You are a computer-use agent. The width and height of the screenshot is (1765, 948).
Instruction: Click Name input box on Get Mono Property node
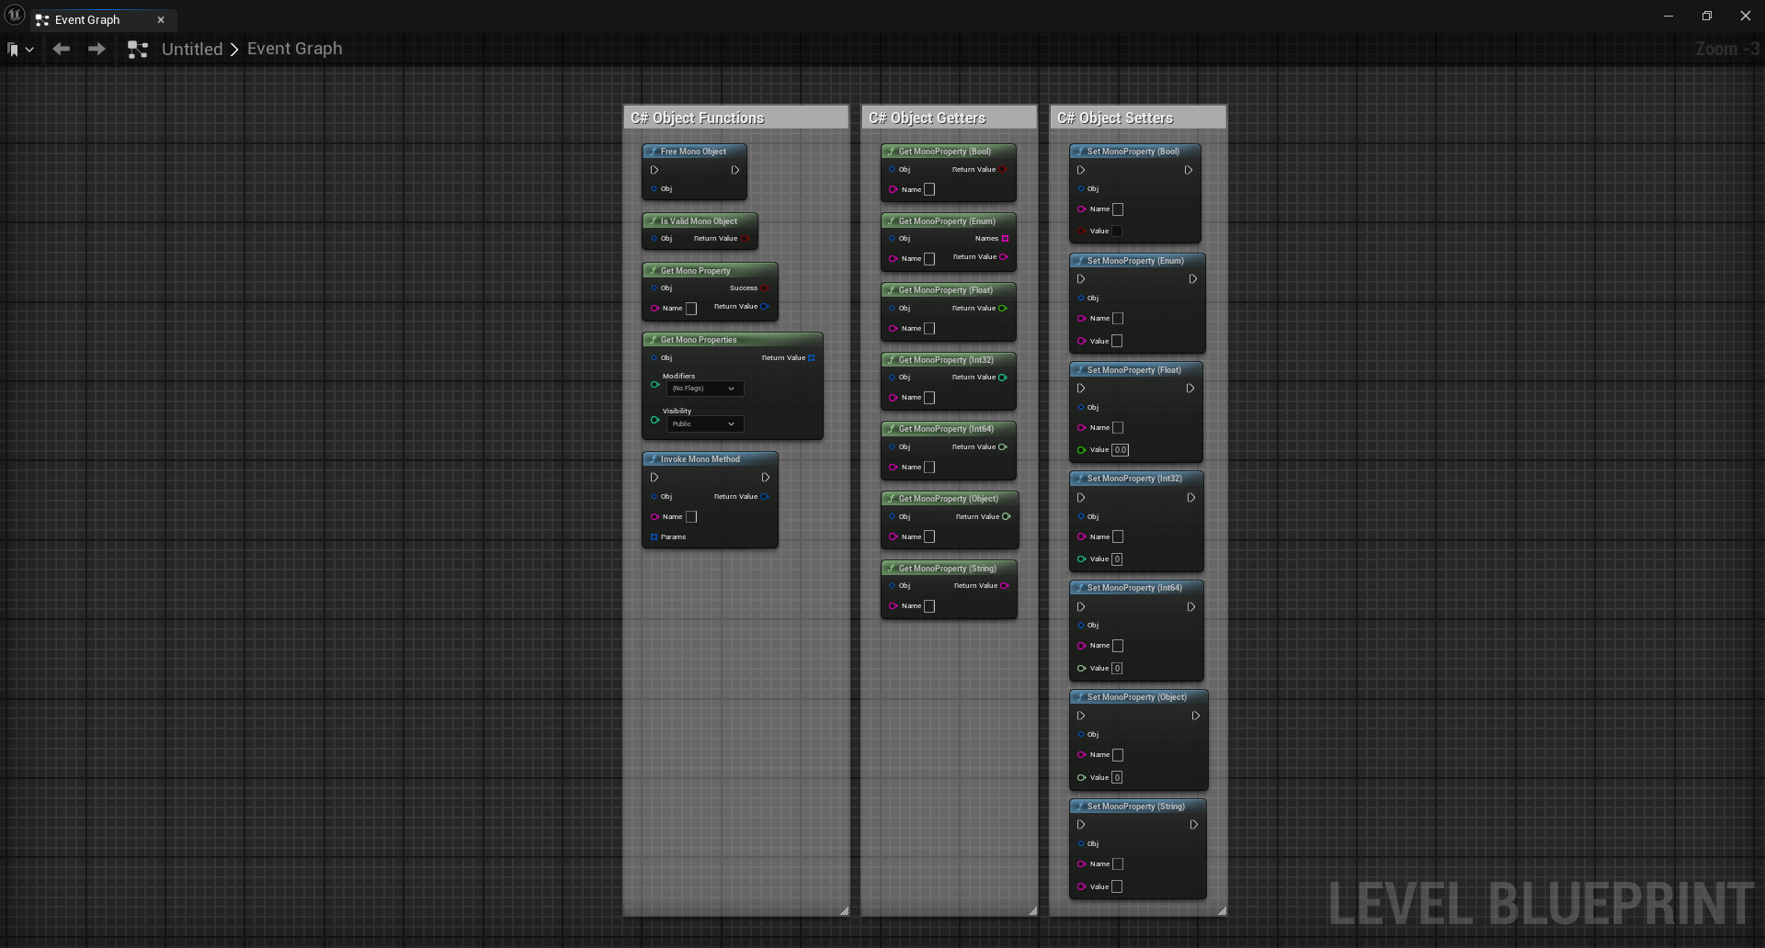point(691,309)
